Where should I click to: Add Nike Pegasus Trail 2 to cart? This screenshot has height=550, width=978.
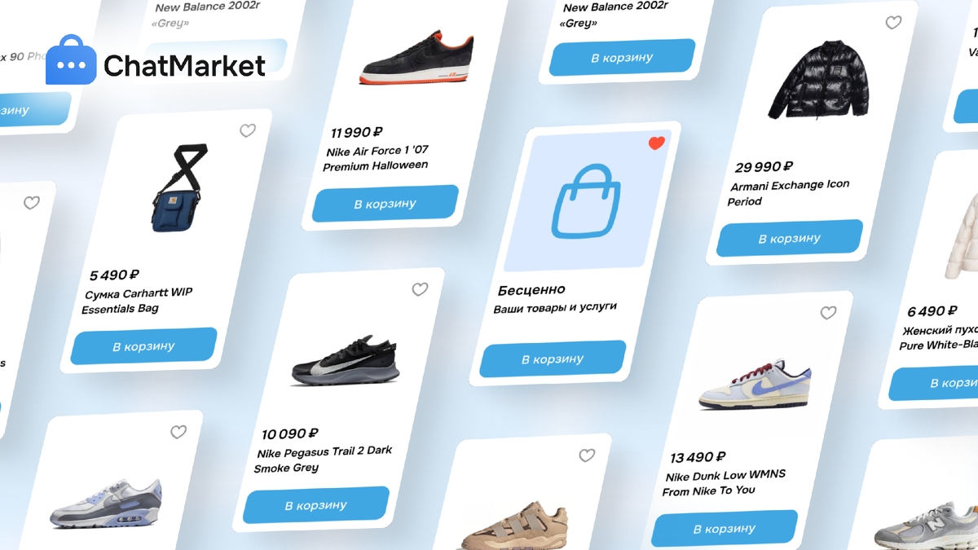315,505
